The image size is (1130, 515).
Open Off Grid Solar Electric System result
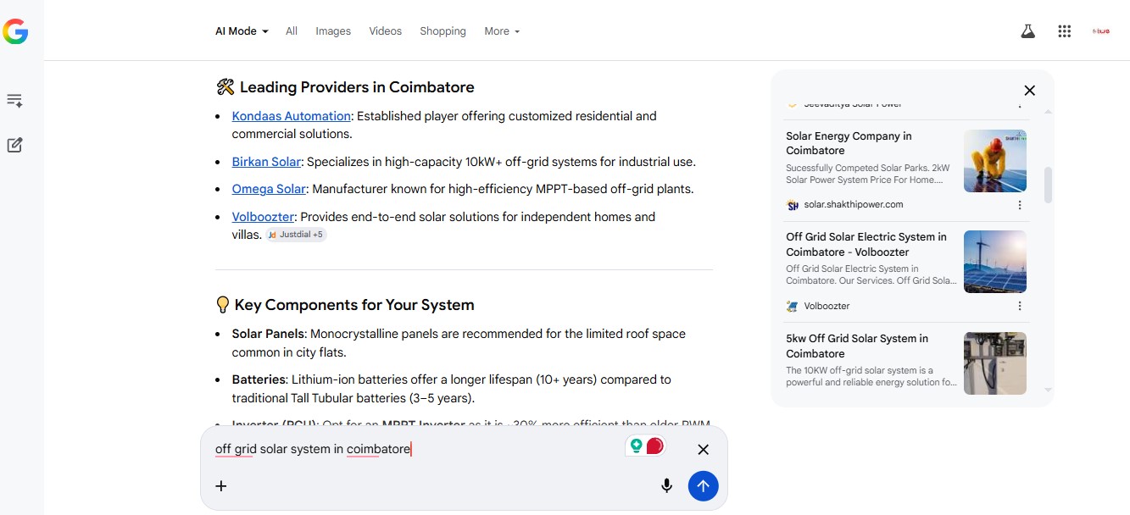point(866,244)
